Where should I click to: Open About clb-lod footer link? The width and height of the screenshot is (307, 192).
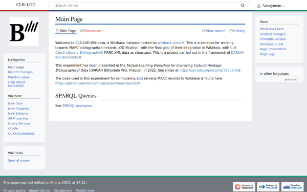tap(39, 190)
